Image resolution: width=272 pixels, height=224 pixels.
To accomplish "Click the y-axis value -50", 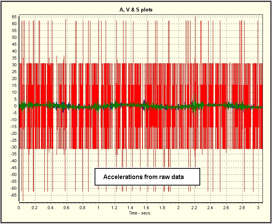I will (14, 174).
